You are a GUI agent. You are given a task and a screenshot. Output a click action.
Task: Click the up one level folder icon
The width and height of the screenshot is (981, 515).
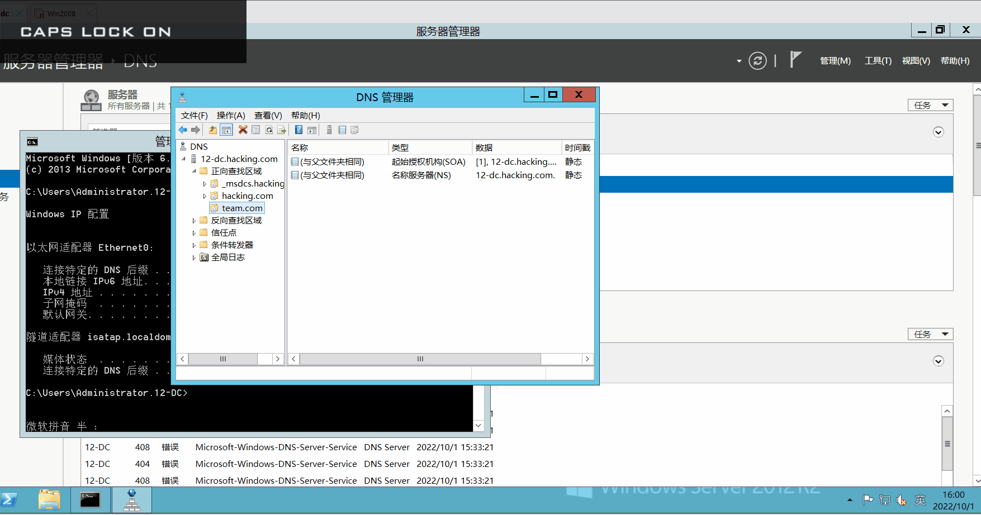click(x=213, y=130)
